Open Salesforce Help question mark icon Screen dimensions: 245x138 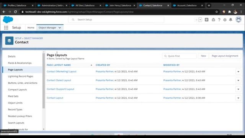coord(219,20)
